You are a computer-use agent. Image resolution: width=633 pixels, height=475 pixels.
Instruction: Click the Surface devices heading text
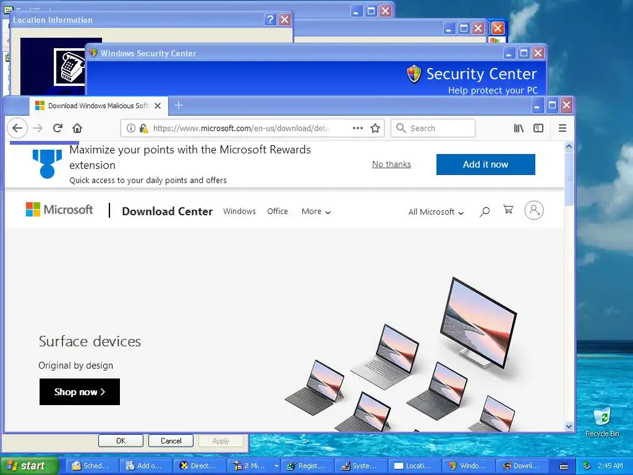(x=90, y=341)
